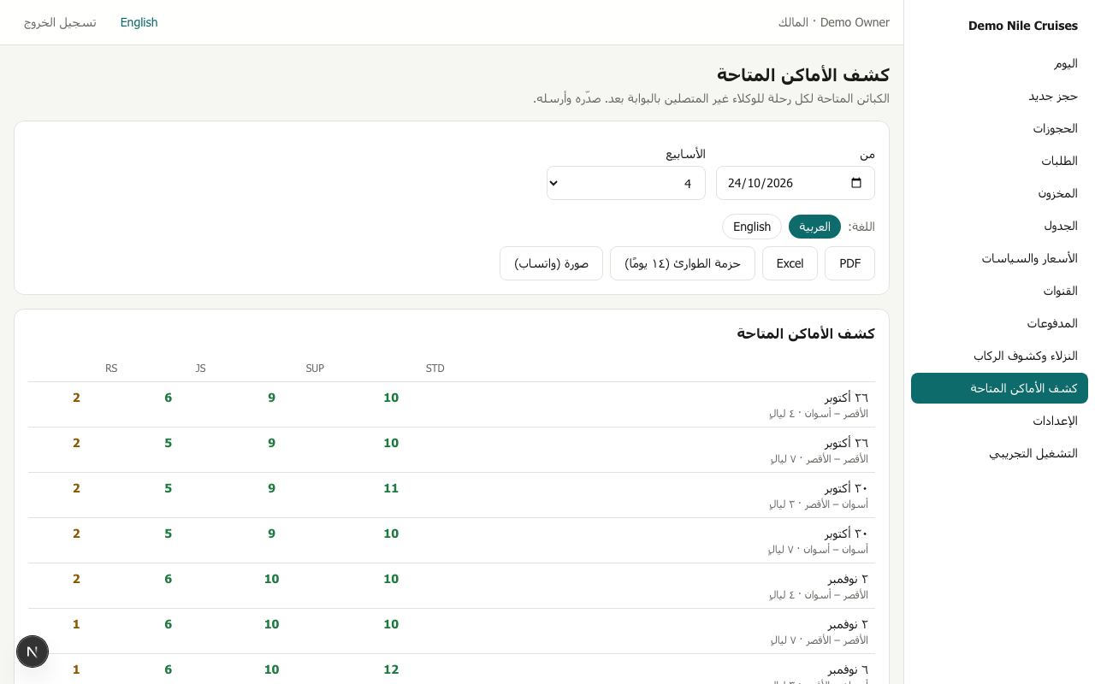Viewport: 1095px width, 684px height.
Task: Click the Demo Nile Cruises brand title
Action: coord(1022,26)
